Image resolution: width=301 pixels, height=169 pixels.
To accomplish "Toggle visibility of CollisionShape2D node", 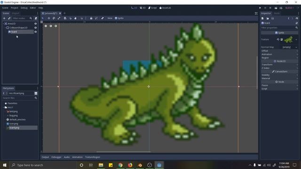I will 36,28.
